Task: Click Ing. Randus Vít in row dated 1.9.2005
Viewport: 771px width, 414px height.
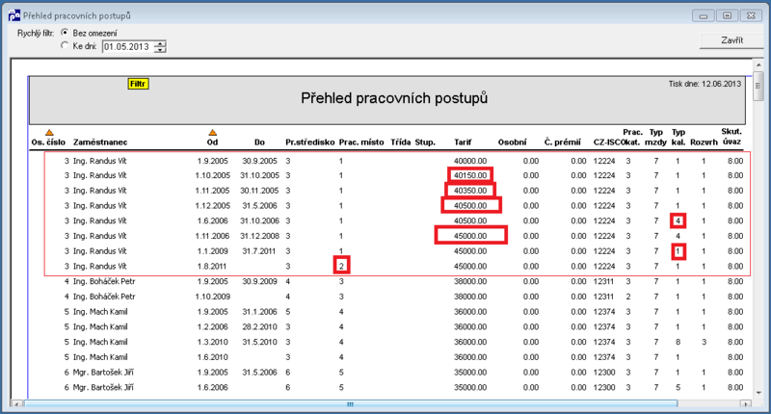Action: point(100,161)
